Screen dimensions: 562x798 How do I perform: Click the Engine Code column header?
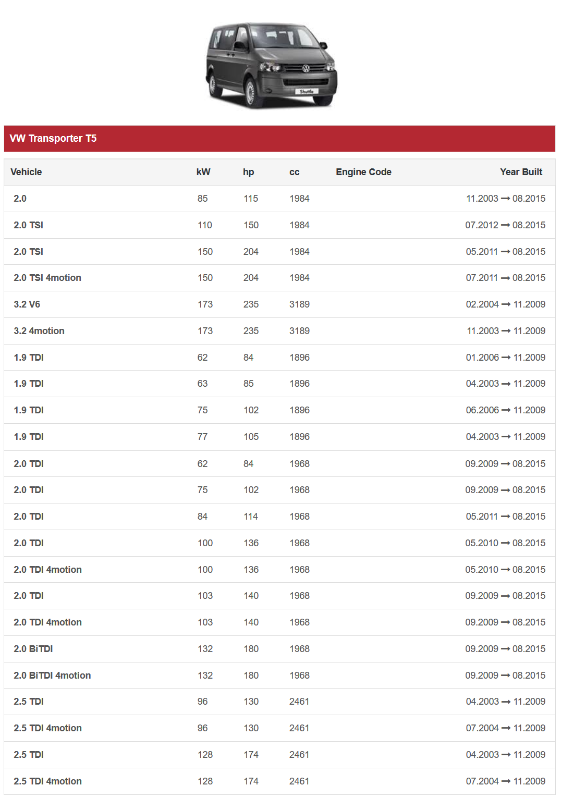[x=363, y=172]
